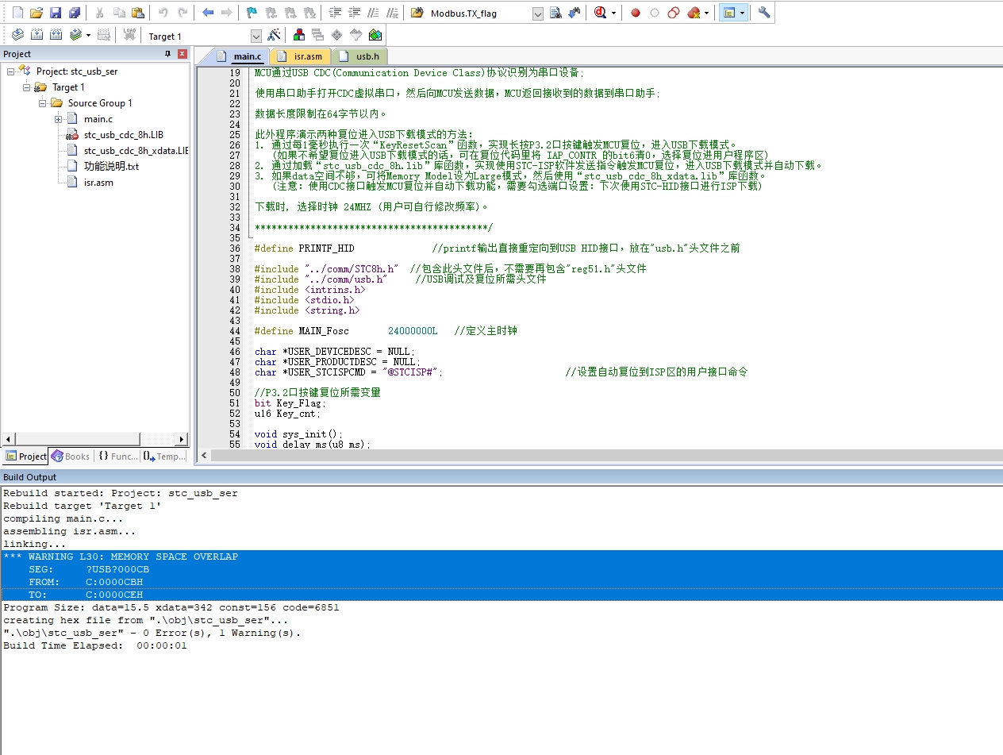Select the Source Group 1 folder label
The width and height of the screenshot is (1003, 755).
pyautogui.click(x=100, y=103)
